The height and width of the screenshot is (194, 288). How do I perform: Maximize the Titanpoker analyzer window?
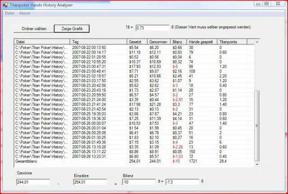pos(267,4)
